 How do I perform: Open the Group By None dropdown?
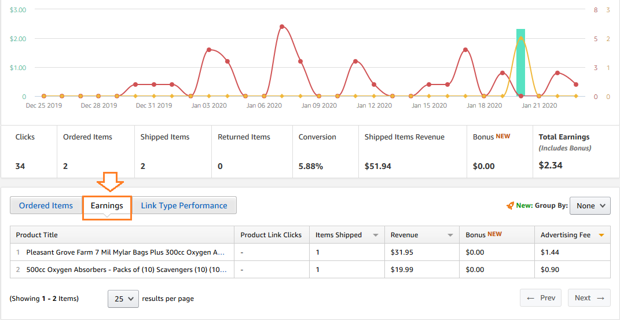(x=590, y=206)
